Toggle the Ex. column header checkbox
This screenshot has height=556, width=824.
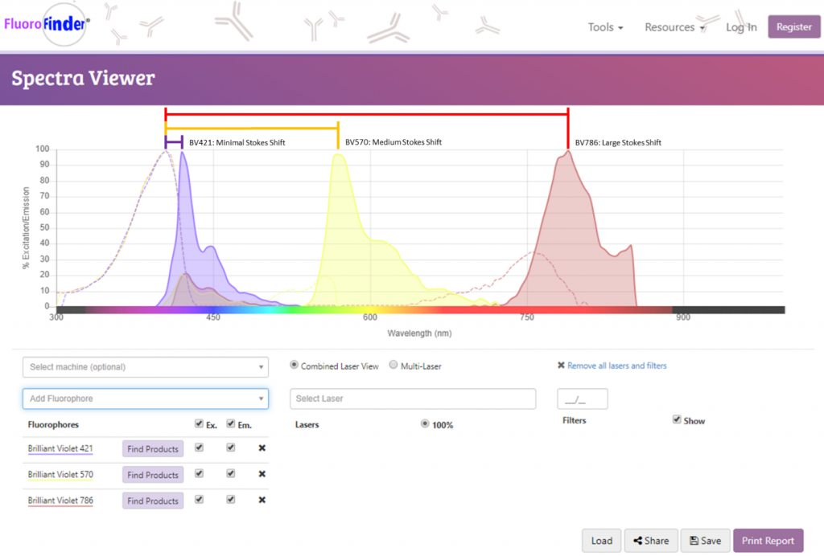pyautogui.click(x=199, y=423)
